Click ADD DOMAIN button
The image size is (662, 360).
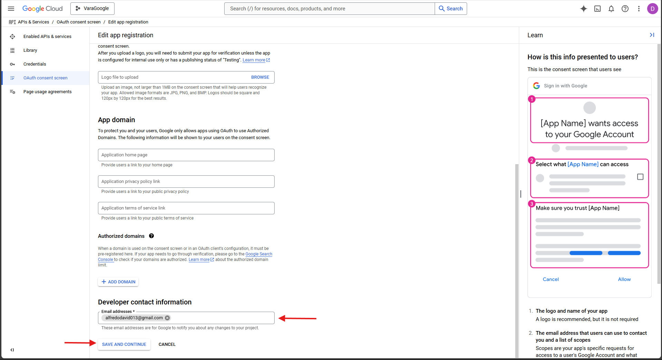tap(118, 282)
